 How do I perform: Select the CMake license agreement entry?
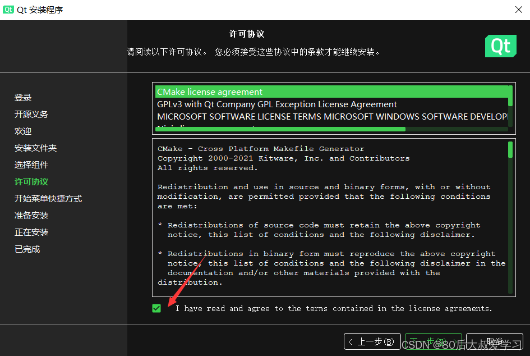tap(331, 92)
